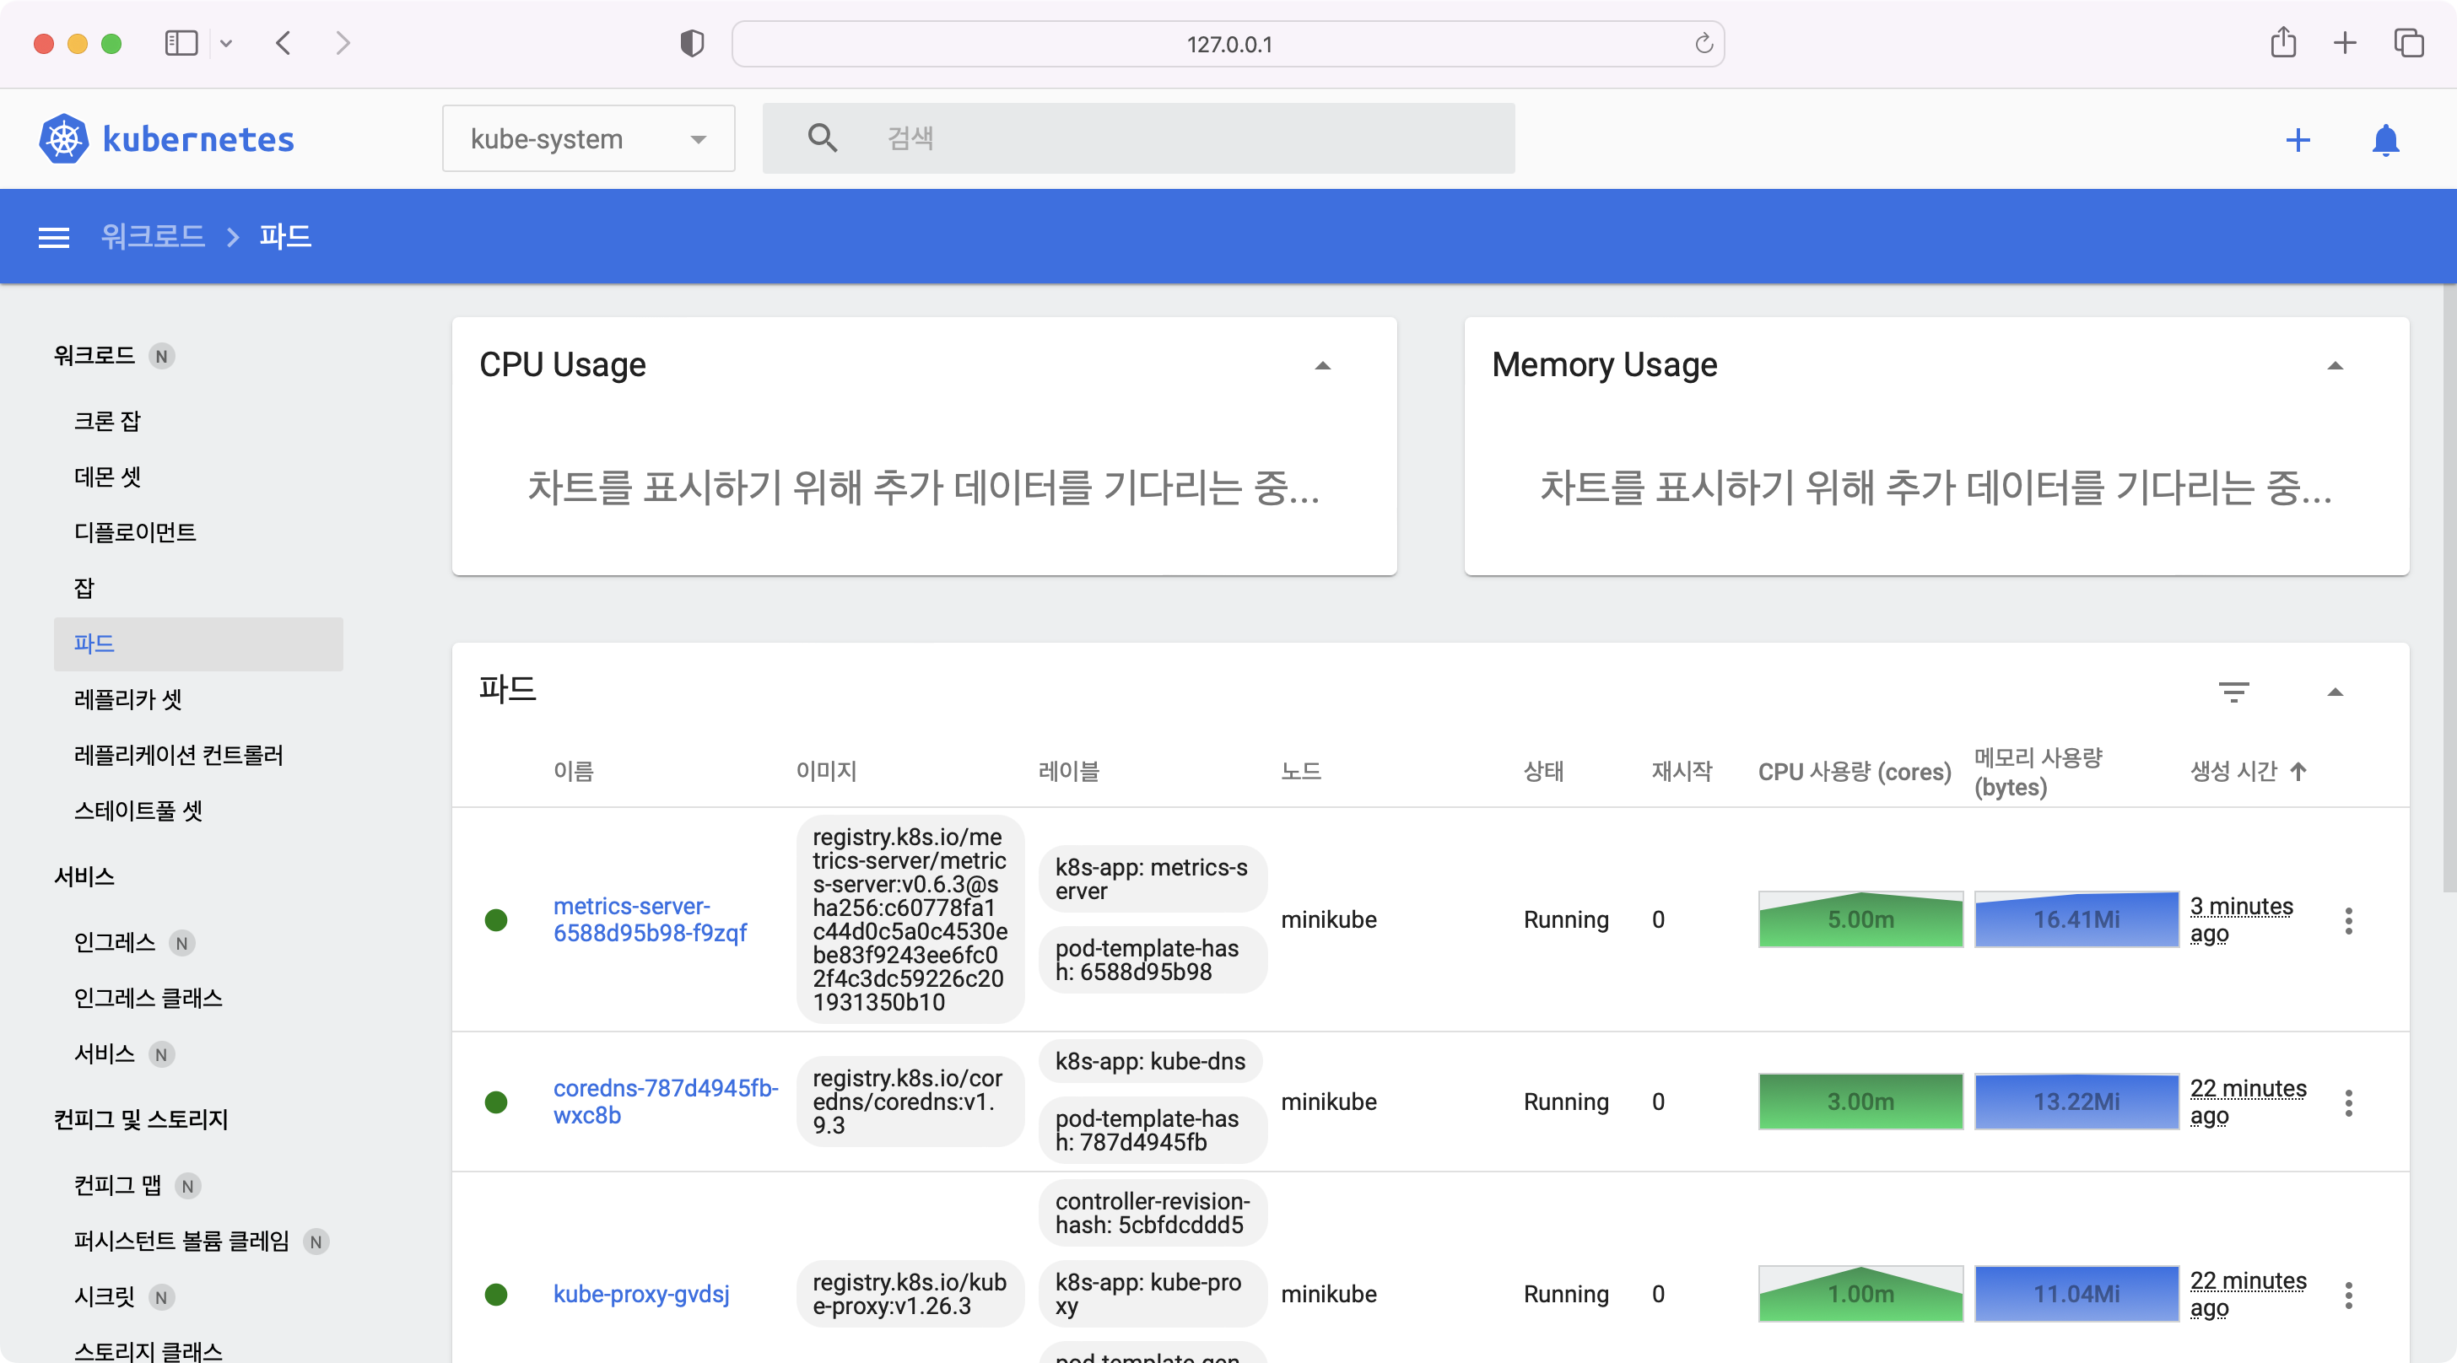The image size is (2457, 1363).
Task: Open the hamburger navigation menu
Action: pos(53,236)
